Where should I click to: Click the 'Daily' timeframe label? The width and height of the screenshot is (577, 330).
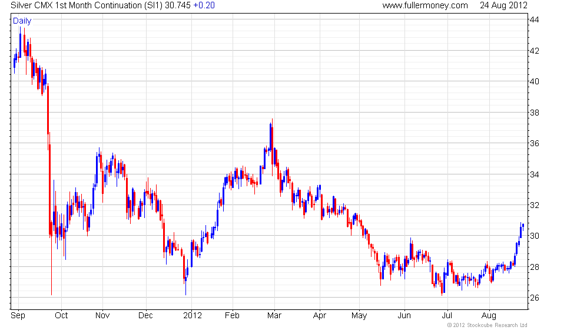point(22,21)
